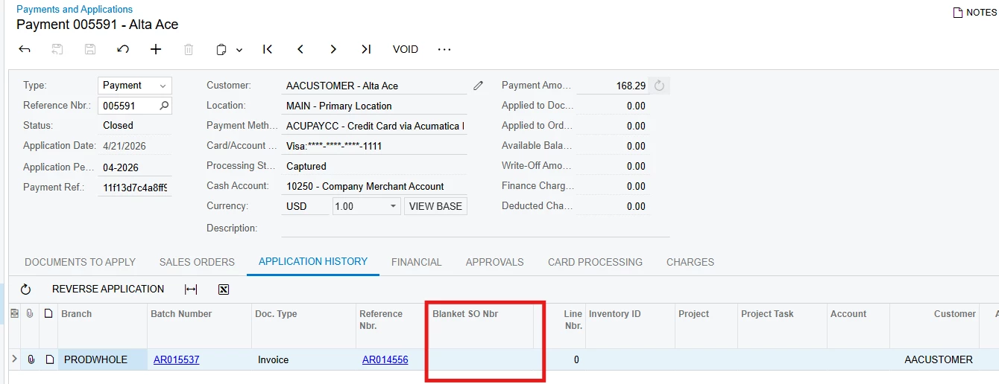Viewport: 999px width, 384px height.
Task: Go back with the left arrow icon
Action: click(x=25, y=49)
